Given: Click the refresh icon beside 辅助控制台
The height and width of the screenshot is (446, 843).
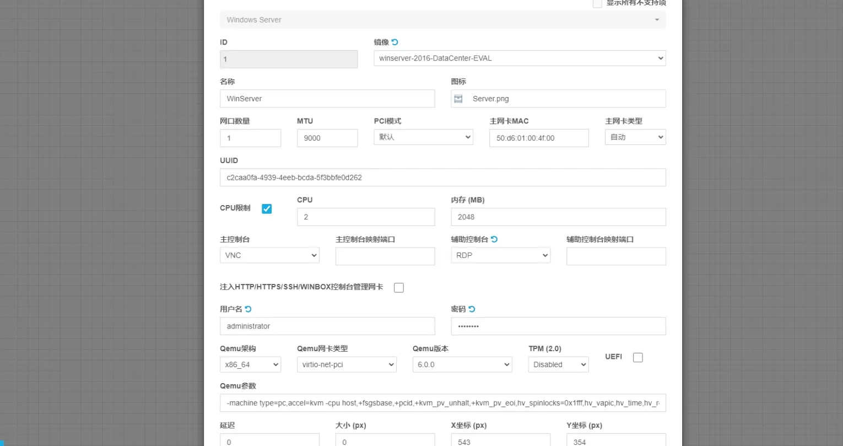Looking at the screenshot, I should [494, 239].
